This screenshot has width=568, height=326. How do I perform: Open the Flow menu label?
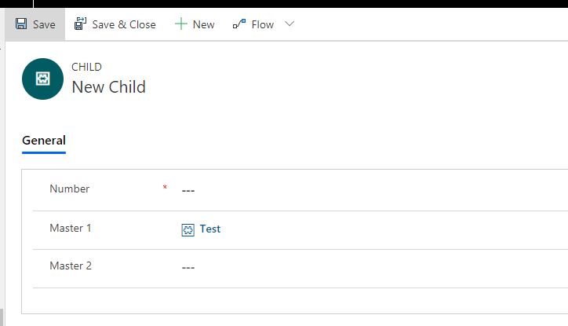[x=263, y=24]
